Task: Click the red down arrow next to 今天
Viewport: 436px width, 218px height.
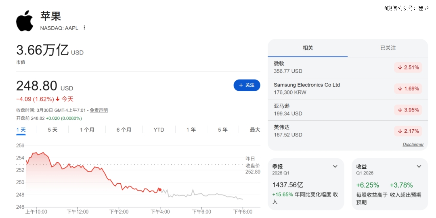Action: point(58,99)
